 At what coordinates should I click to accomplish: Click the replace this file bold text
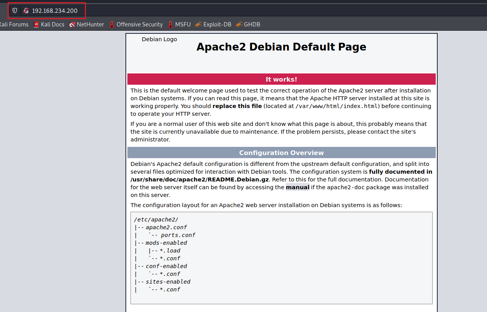tap(237, 106)
